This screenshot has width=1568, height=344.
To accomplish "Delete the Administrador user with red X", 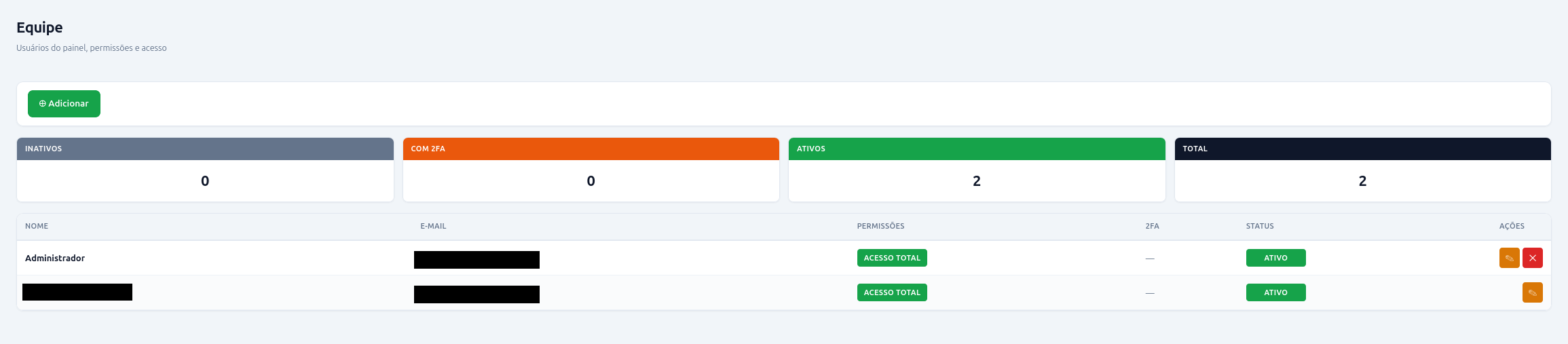I will point(1533,258).
